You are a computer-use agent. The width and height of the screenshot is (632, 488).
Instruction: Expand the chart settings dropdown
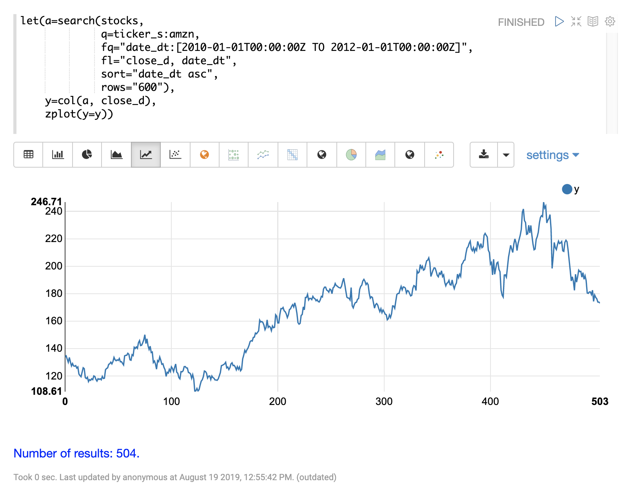pyautogui.click(x=552, y=155)
